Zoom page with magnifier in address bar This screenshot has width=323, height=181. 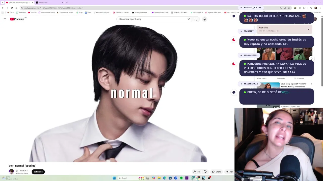coord(281,8)
